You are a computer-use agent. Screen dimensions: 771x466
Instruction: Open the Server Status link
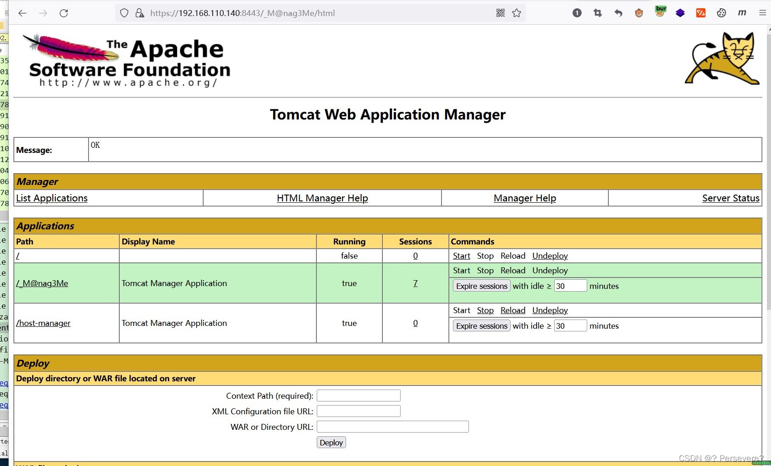coord(731,198)
